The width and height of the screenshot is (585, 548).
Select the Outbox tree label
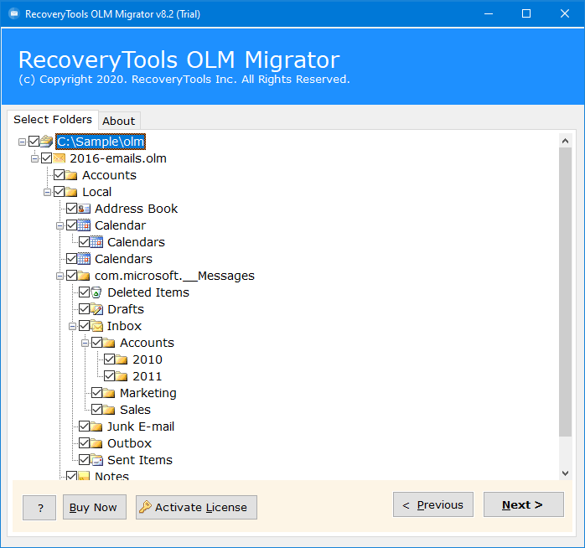129,443
